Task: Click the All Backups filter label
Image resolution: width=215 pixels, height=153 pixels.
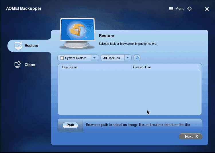Action: (x=112, y=58)
